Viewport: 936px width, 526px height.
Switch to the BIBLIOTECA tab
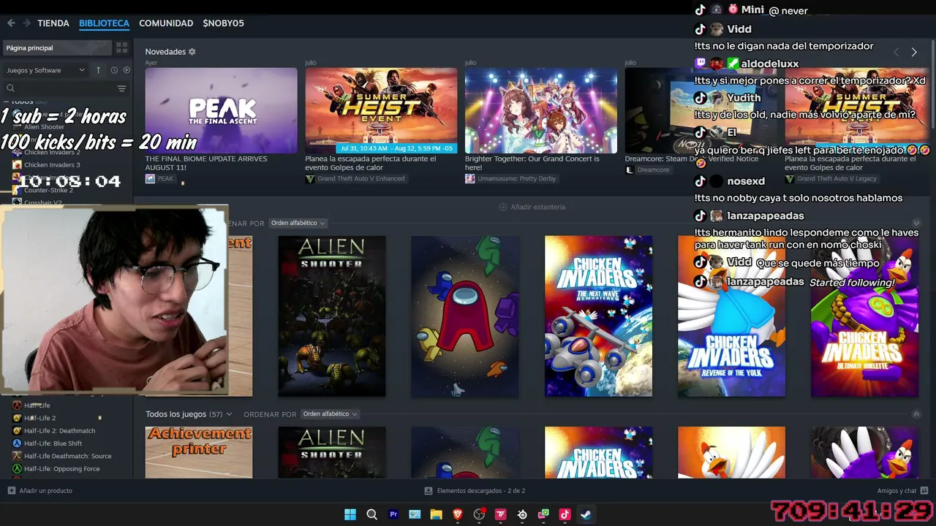tap(104, 23)
